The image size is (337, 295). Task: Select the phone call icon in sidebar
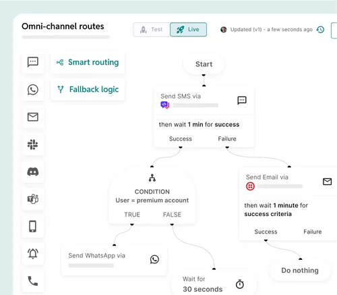coord(33,281)
